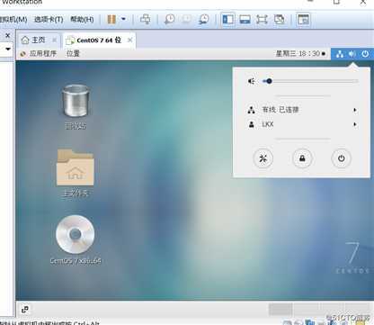Adjust the volume slider handle
This screenshot has width=374, height=325.
[x=269, y=81]
